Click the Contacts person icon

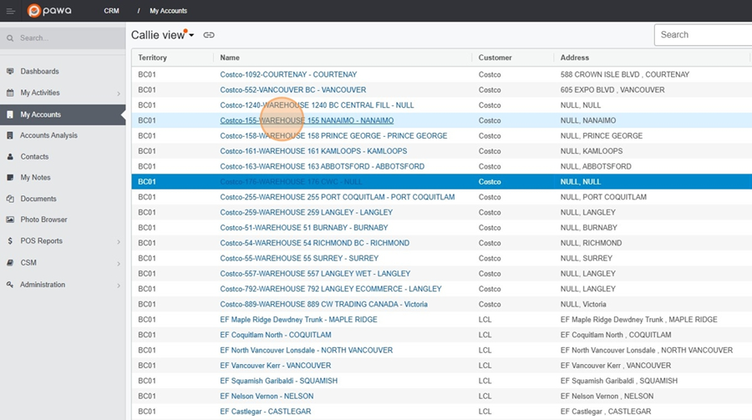10,157
